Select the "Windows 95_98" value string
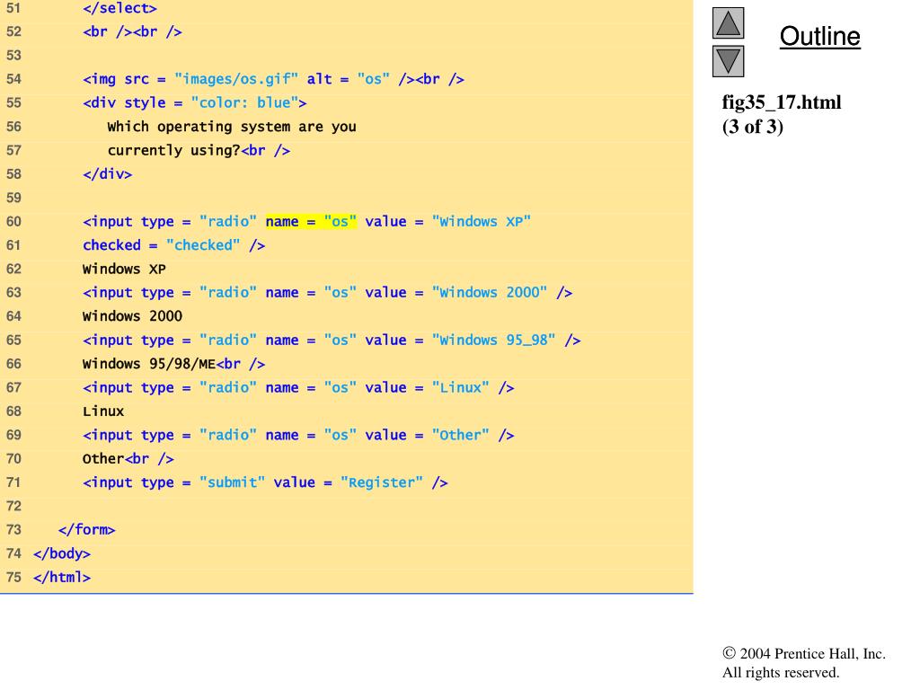Image resolution: width=920 pixels, height=690 pixels. (x=493, y=341)
